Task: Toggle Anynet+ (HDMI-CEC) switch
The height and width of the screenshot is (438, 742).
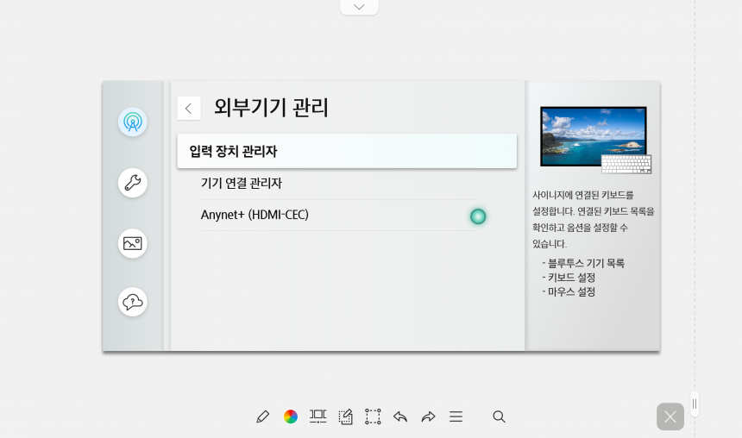Action: tap(478, 216)
